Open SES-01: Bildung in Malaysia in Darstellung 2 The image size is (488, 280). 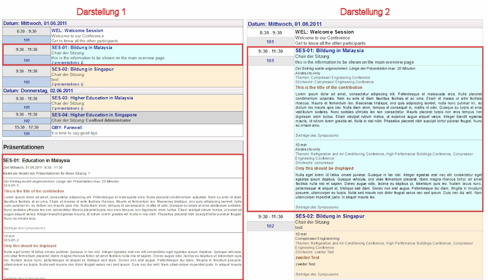coord(329,50)
